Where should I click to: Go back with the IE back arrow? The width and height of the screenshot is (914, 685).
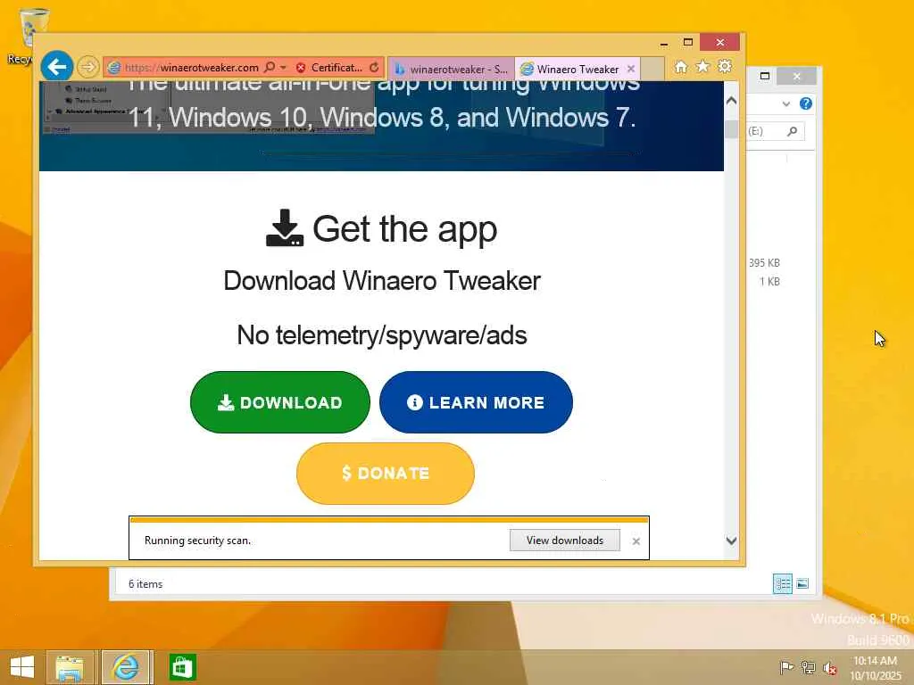click(x=56, y=67)
